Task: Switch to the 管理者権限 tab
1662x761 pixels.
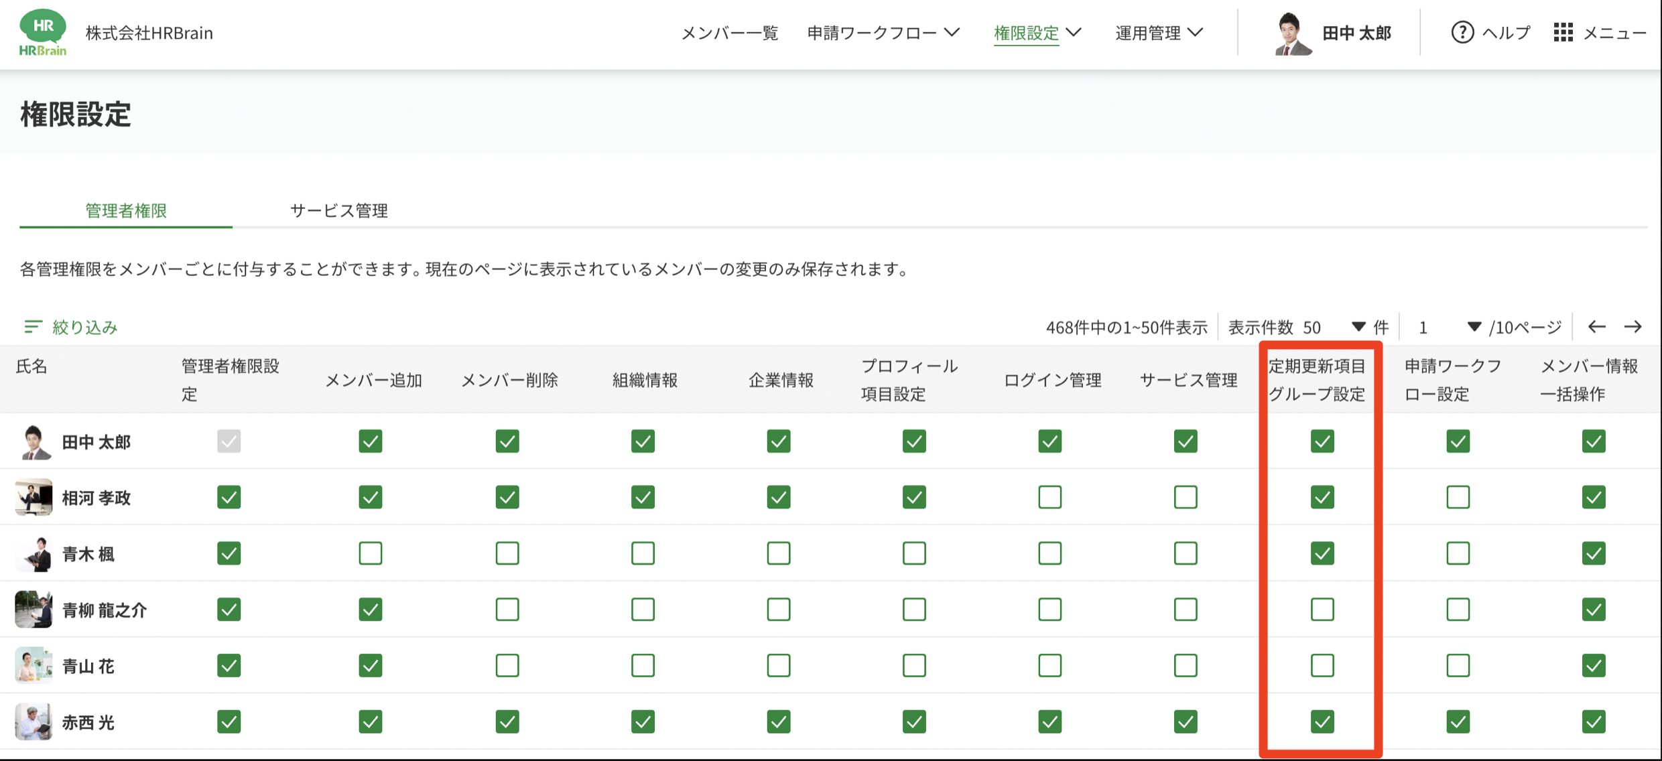Action: 126,210
